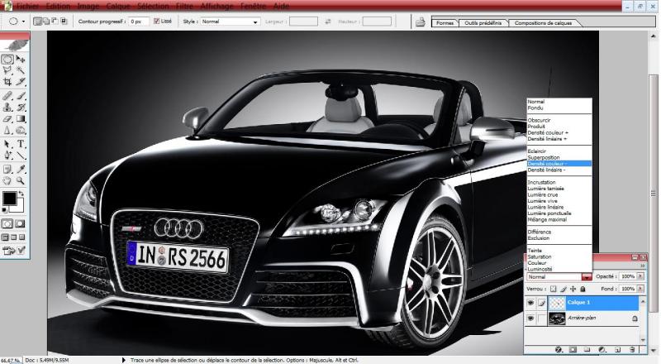Screen dimensions: 661x364
Task: Enable intersect with selection mode
Action: [64, 22]
